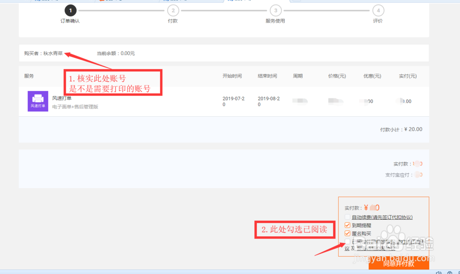The width and height of the screenshot is (460, 274).
Task: Tick the 已阅读 agreement checkbox
Action: pos(347,241)
